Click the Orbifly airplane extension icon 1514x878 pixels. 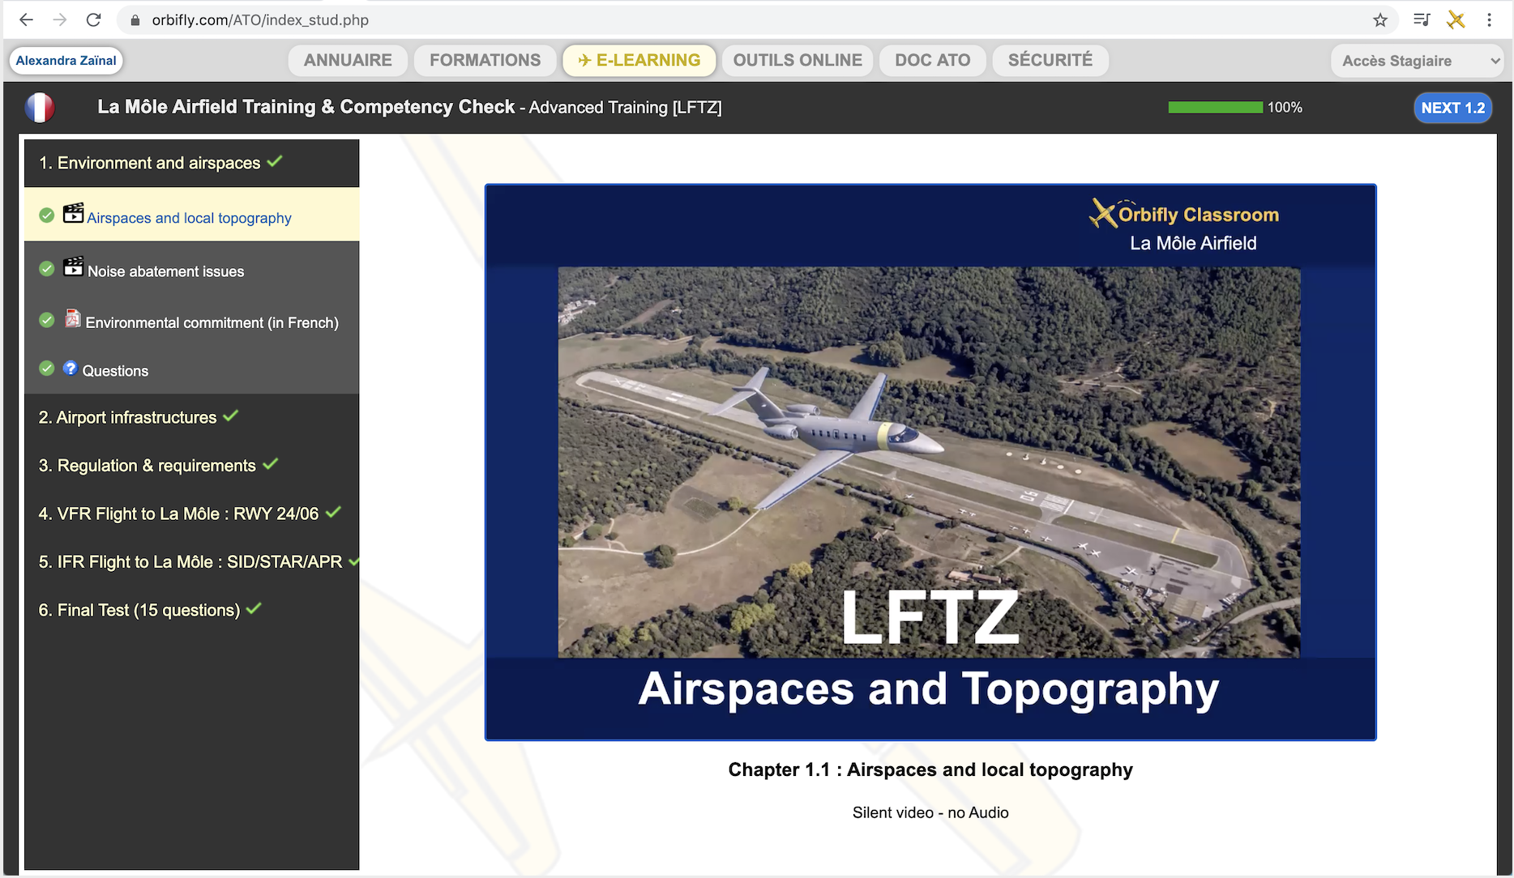[x=1456, y=20]
